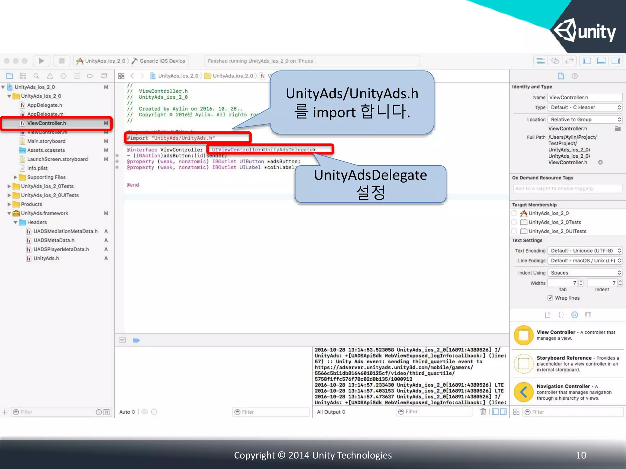Open the Symbol navigator icon

pos(23,76)
